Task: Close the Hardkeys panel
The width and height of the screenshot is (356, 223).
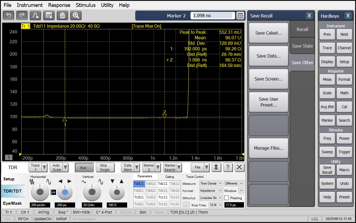Action: coord(348,16)
